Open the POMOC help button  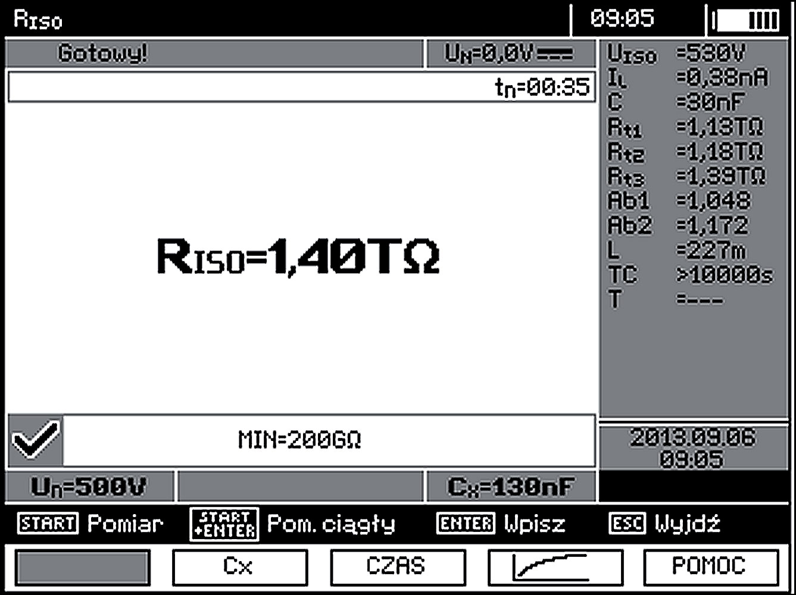[711, 568]
